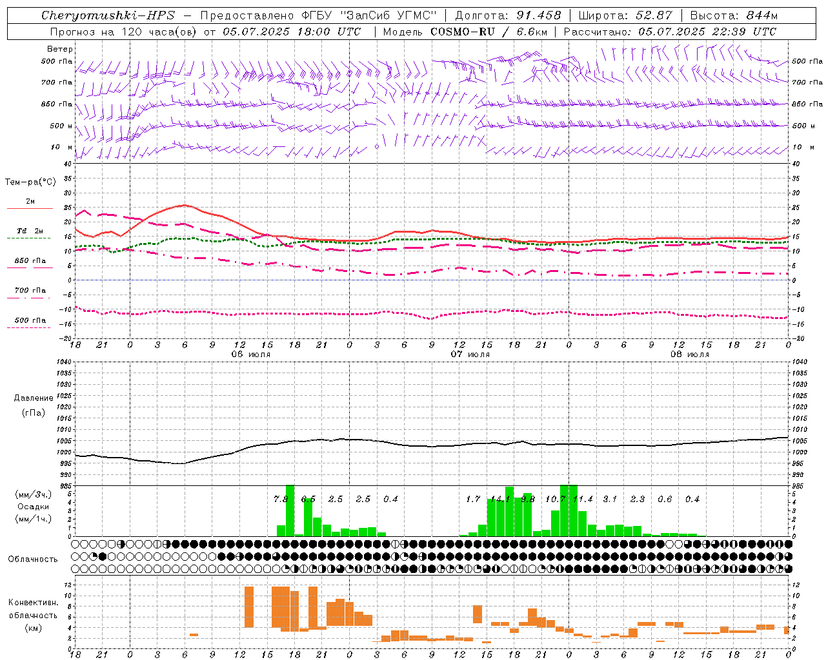This screenshot has height=660, width=826.
Task: Click the 'Облачность' cloud cover label
Action: (33, 559)
